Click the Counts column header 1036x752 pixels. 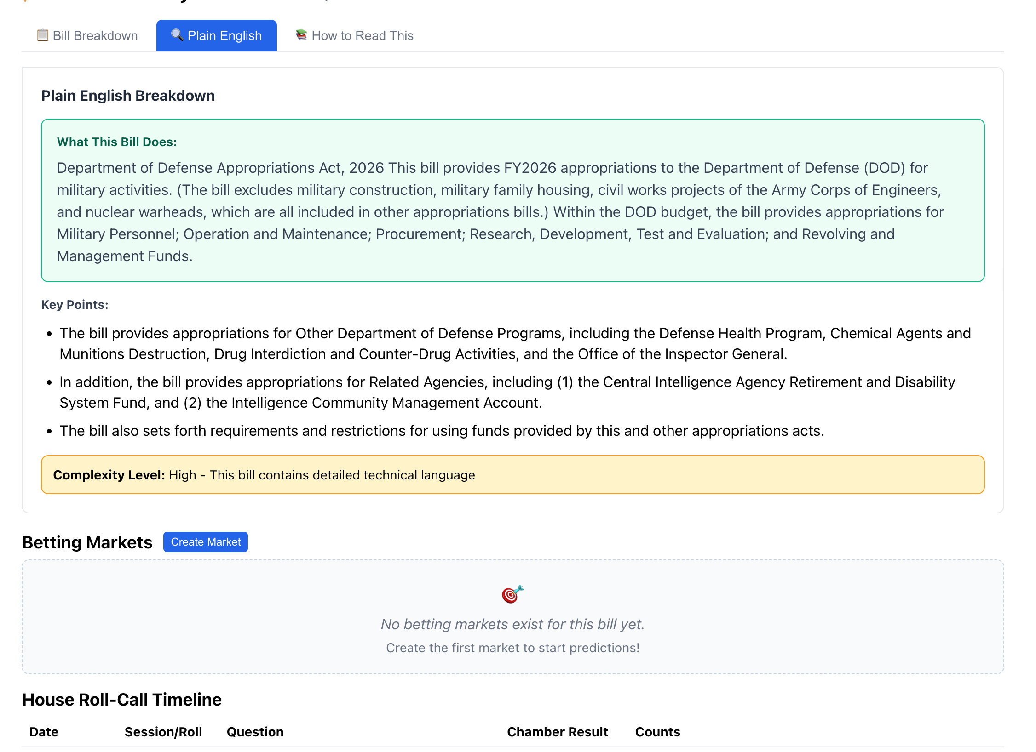(x=657, y=732)
